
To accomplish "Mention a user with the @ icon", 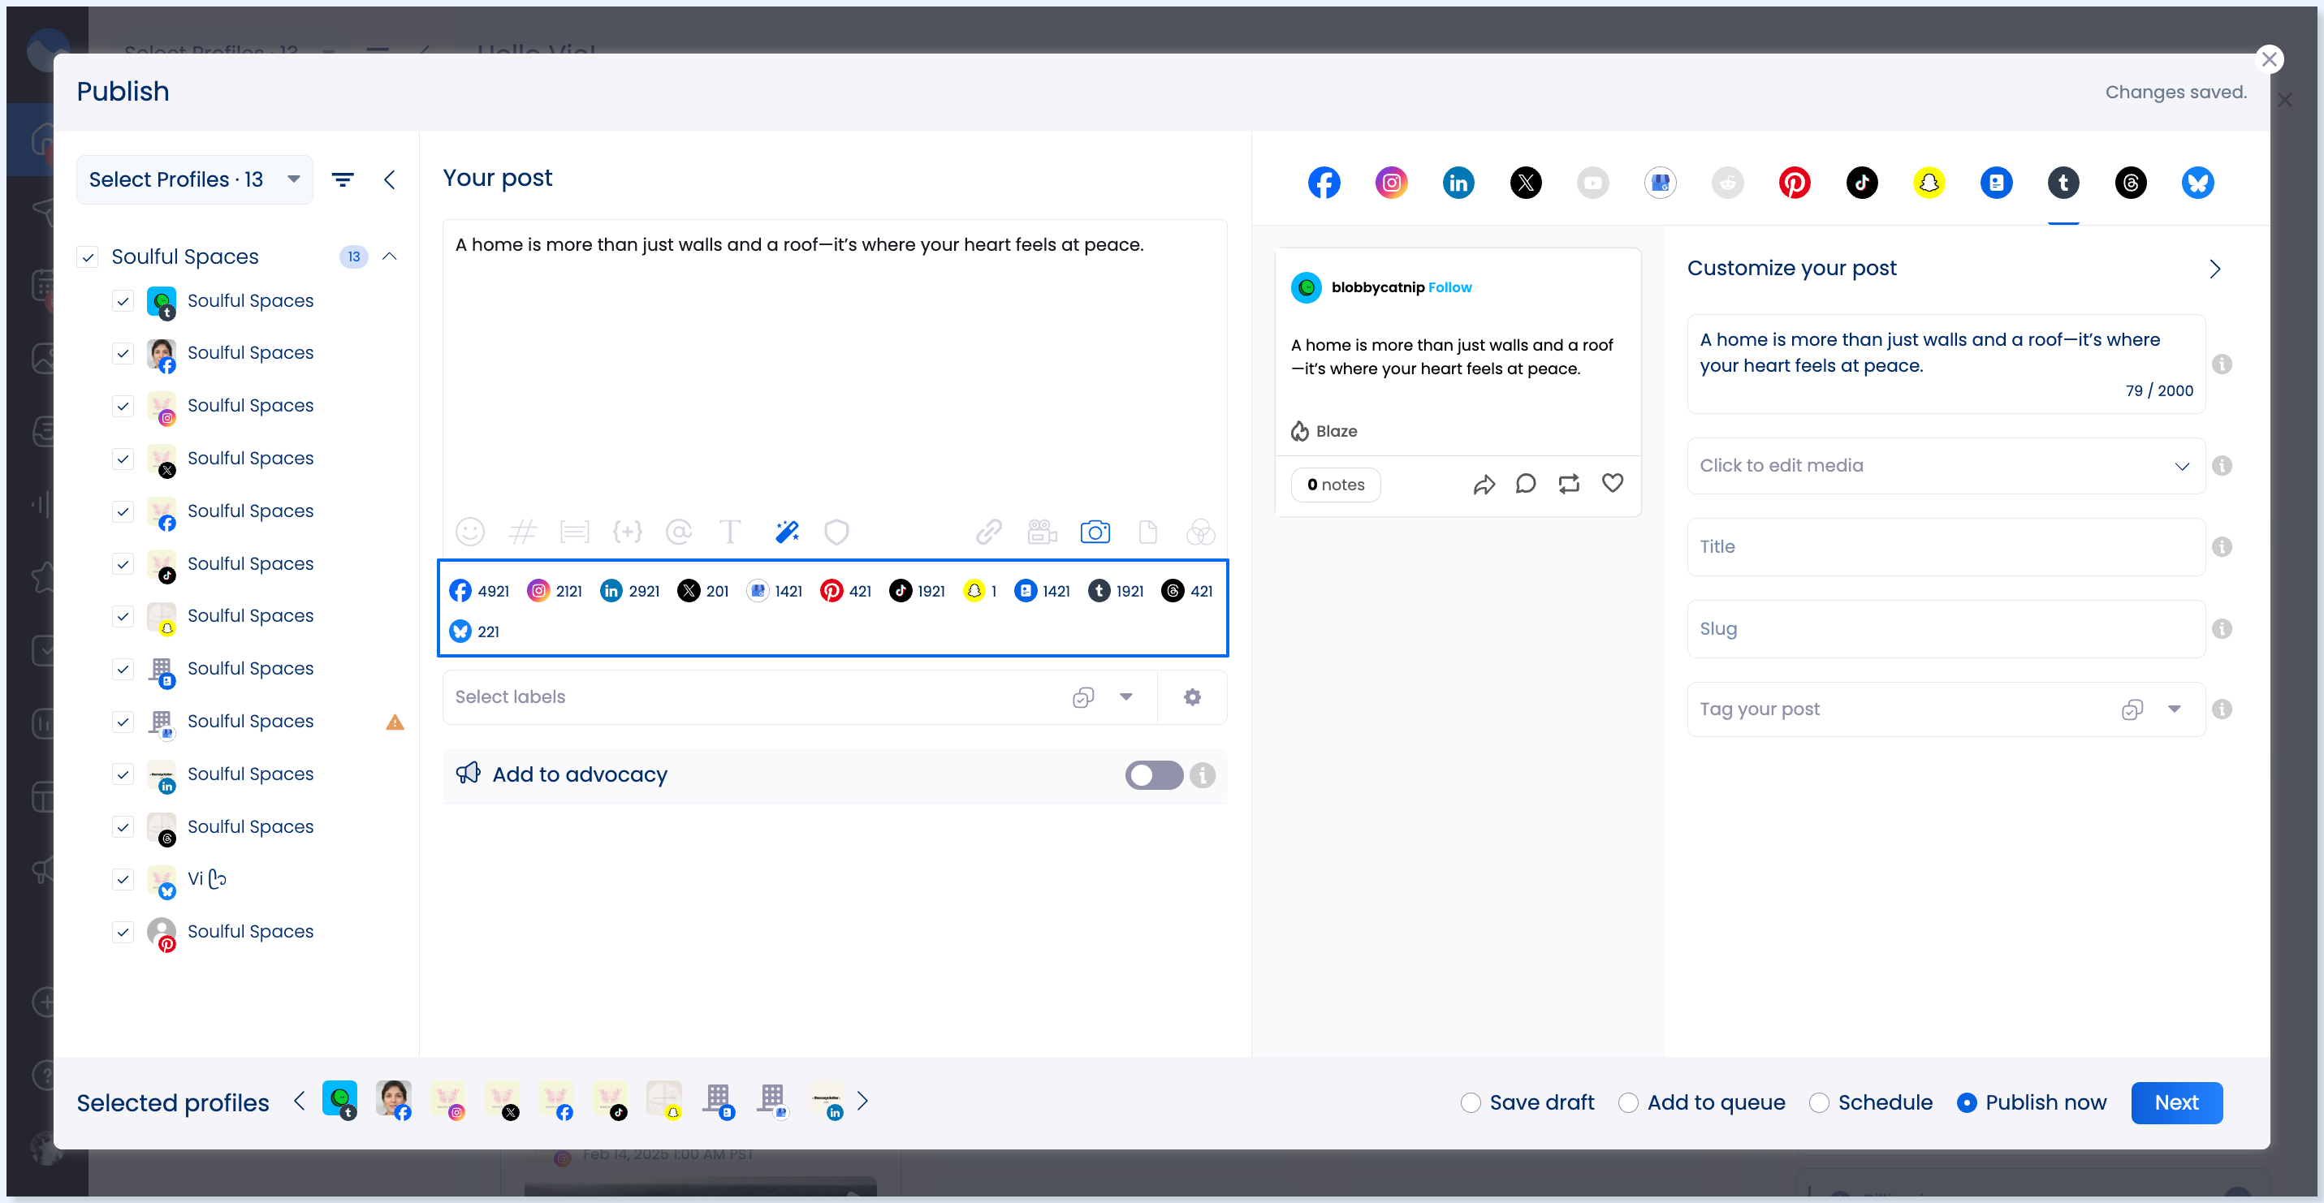I will [678, 532].
